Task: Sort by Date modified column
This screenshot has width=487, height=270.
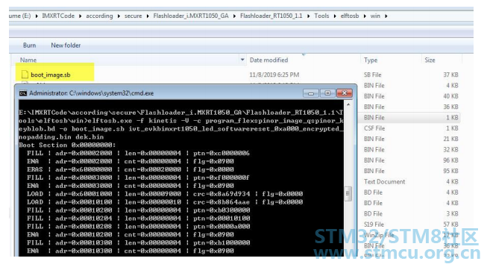Action: coord(268,60)
